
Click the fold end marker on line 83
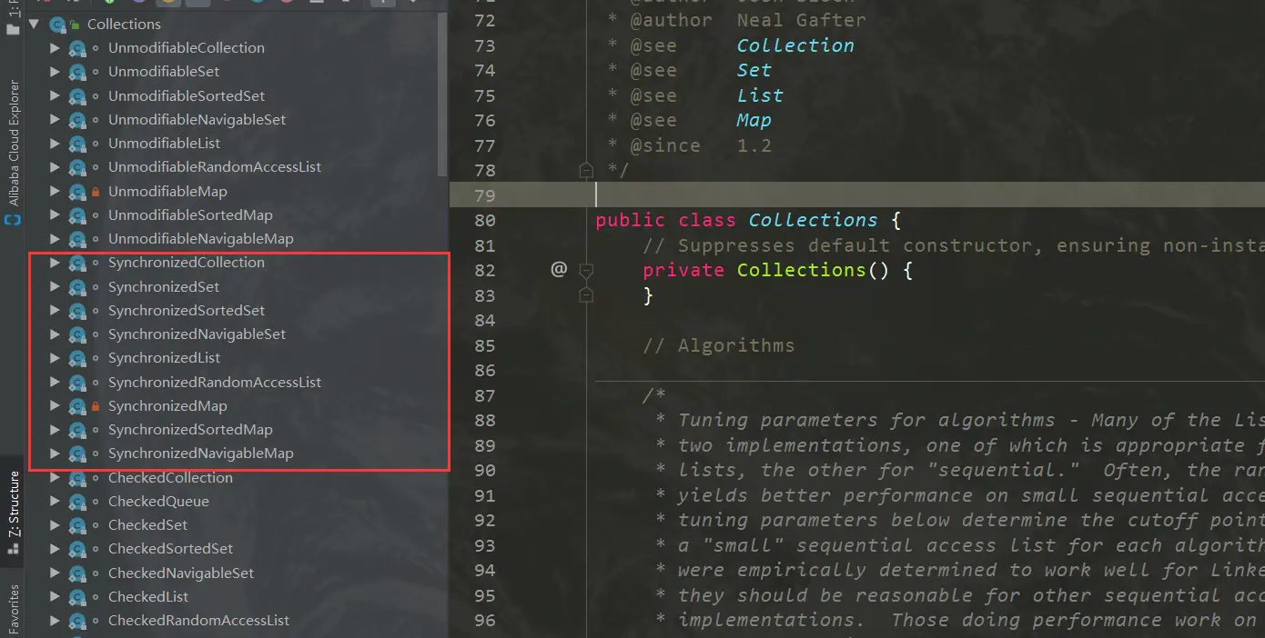[x=586, y=294]
